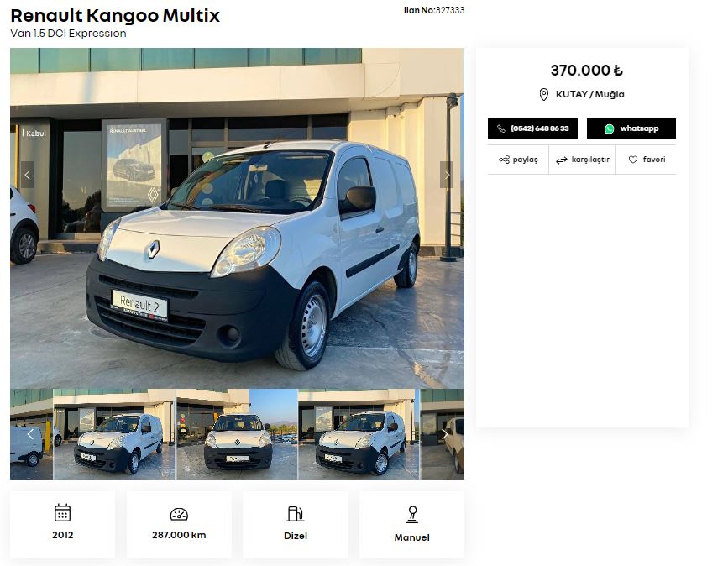Click the fuel pump icon above Dizel
This screenshot has width=723, height=566.
[x=295, y=513]
